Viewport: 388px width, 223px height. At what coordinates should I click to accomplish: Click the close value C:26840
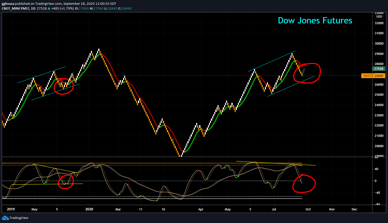click(x=125, y=8)
